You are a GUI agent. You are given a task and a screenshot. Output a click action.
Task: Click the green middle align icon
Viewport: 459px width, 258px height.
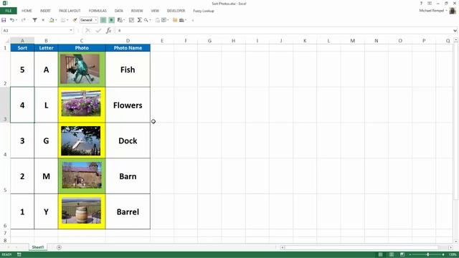103,20
